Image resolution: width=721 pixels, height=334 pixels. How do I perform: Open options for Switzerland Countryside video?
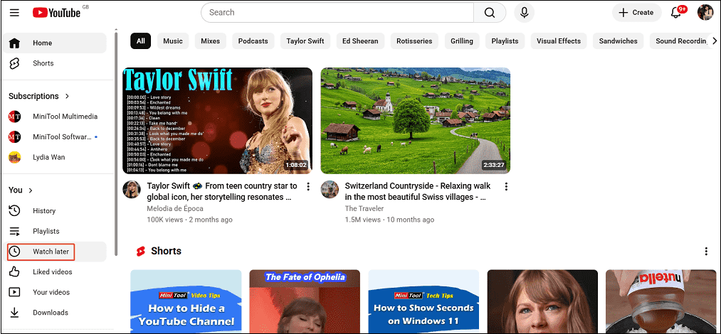click(x=506, y=187)
